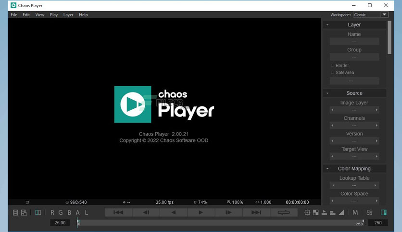The width and height of the screenshot is (402, 232).
Task: Click Channels next arrow
Action: 377,126
